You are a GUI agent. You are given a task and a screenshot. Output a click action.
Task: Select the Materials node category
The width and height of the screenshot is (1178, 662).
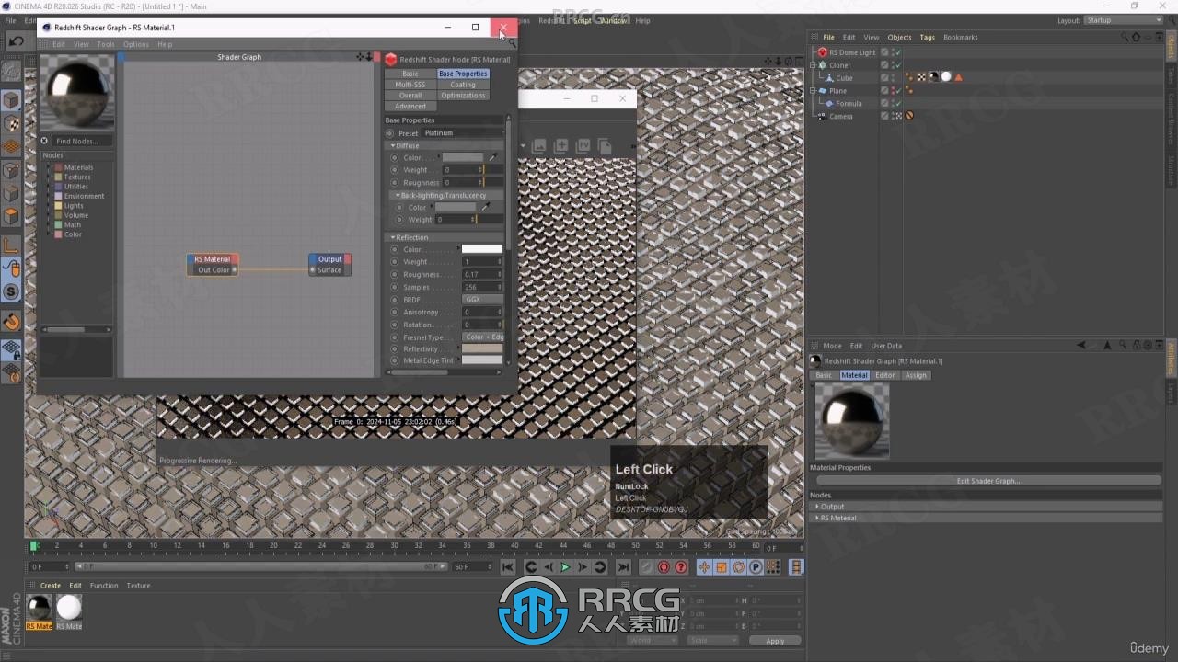pyautogui.click(x=78, y=167)
